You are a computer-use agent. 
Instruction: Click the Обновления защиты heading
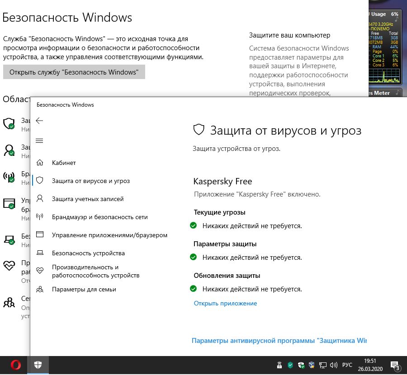coord(227,276)
